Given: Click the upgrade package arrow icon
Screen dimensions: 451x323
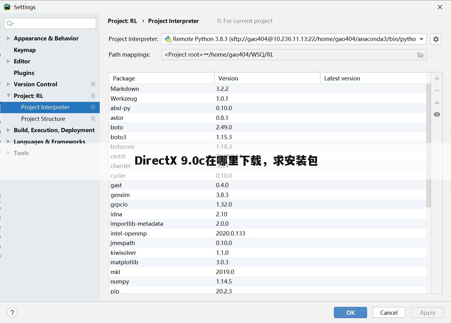Looking at the screenshot, I should point(437,102).
